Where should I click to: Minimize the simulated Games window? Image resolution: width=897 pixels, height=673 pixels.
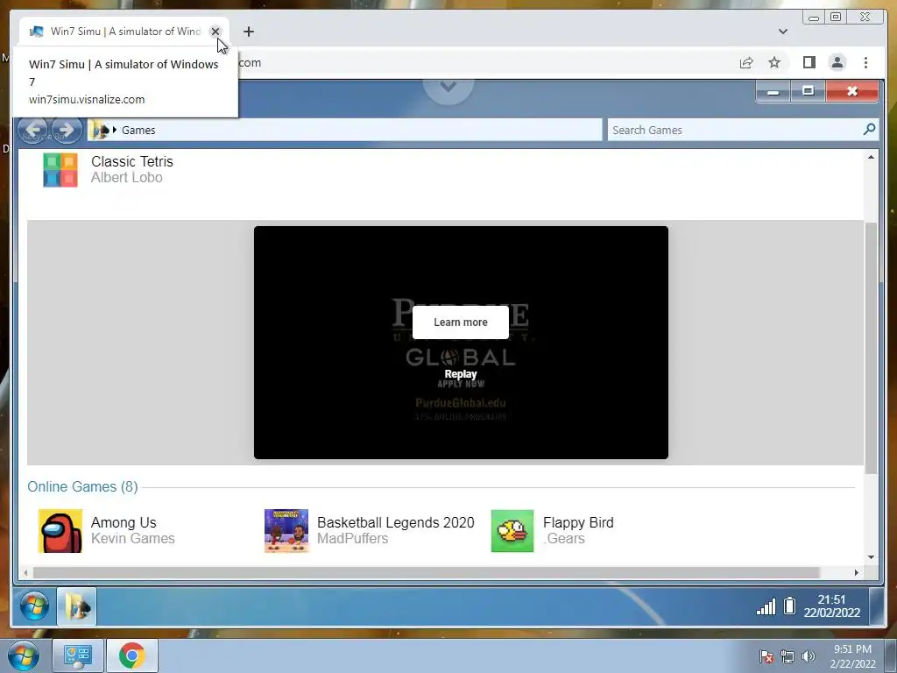point(773,91)
